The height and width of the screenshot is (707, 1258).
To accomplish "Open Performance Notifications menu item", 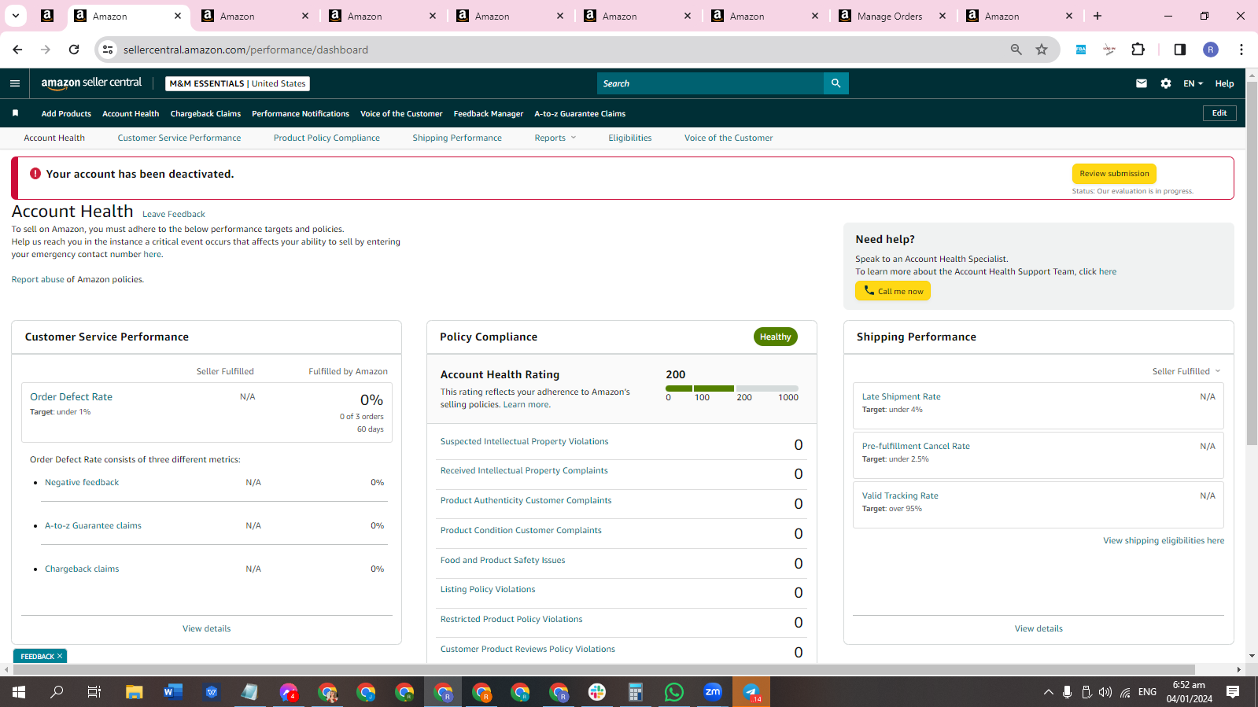I will coord(301,113).
